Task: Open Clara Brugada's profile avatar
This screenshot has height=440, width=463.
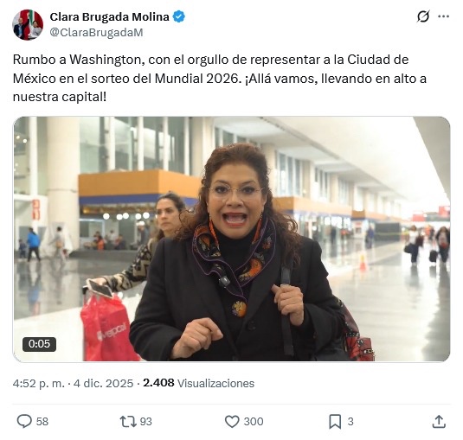Action: [28, 24]
